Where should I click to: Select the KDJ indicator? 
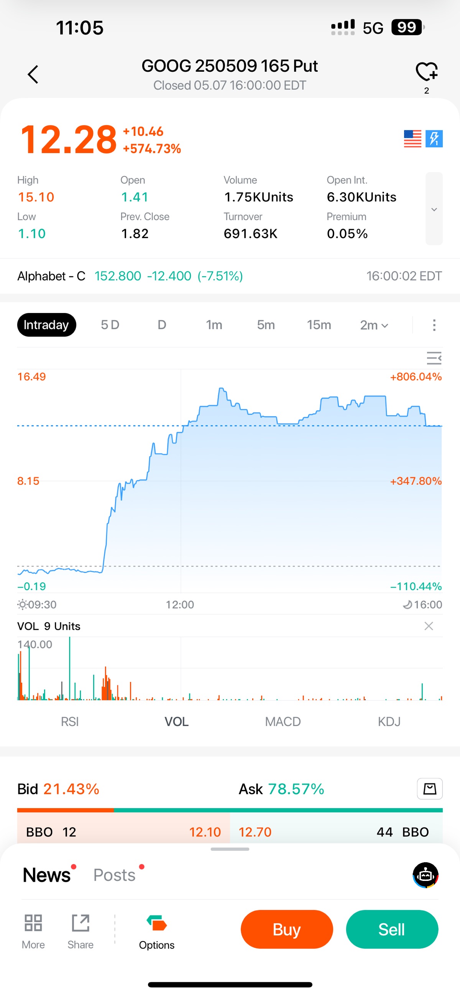(389, 721)
